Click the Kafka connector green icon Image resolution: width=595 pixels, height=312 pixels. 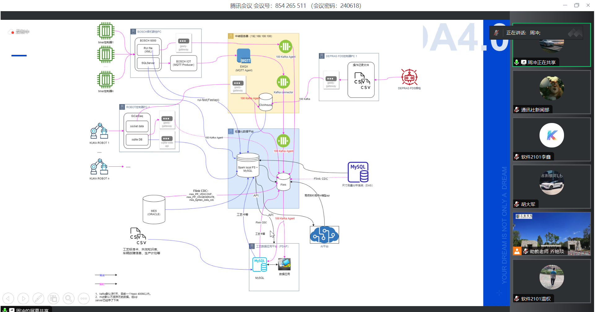pos(283,82)
